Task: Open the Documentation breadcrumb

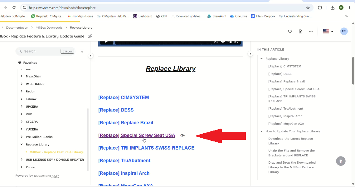Action: (x=17, y=27)
